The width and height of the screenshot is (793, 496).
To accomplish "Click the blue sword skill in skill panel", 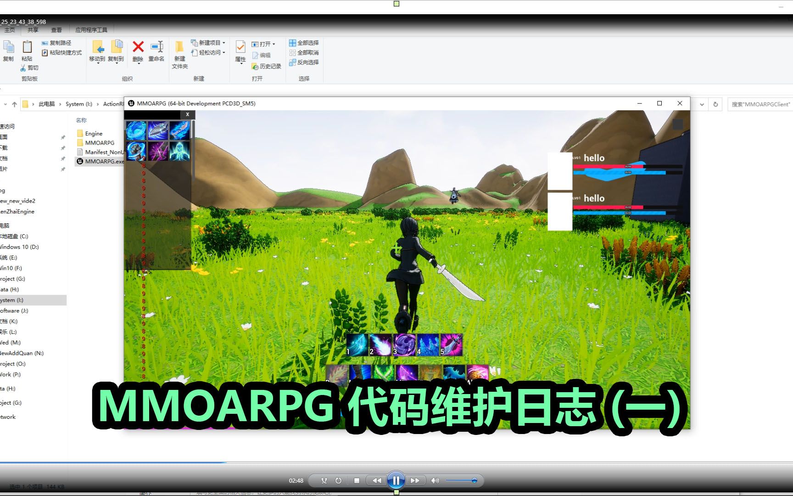I will point(179,130).
